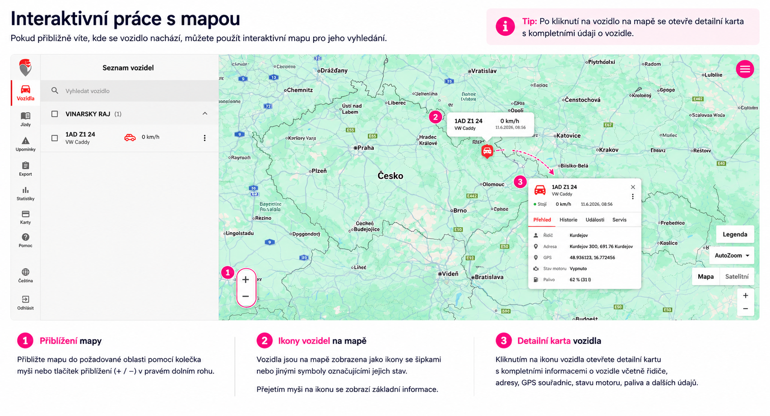The height and width of the screenshot is (416, 770).
Task: Open the Karty cards section
Action: pos(26,217)
